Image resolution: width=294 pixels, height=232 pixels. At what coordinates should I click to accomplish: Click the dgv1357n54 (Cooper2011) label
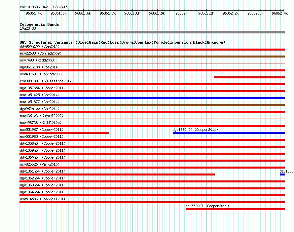pos(43,88)
